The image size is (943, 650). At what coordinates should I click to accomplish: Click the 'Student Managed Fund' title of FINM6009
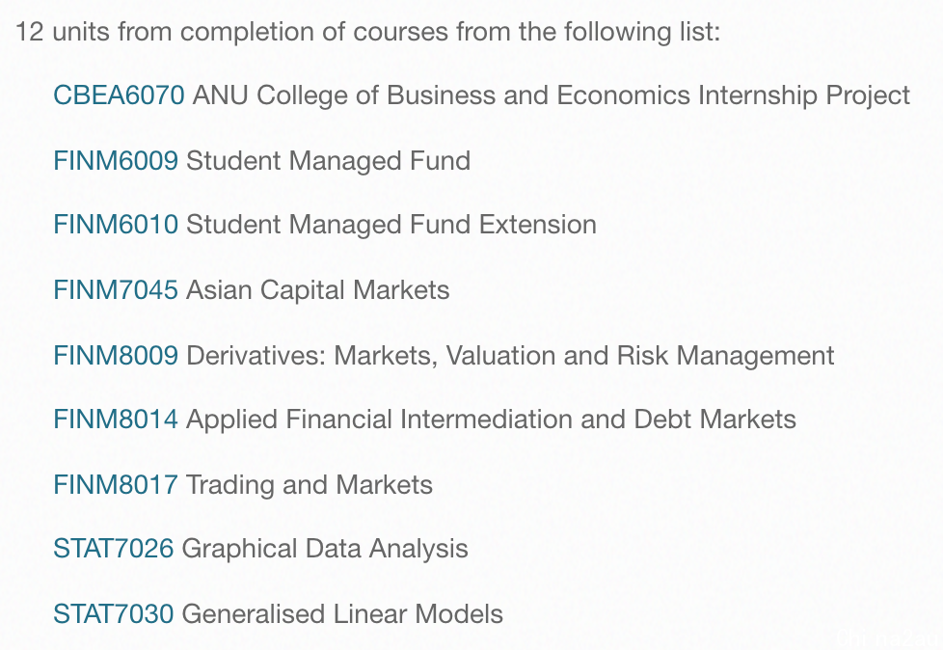click(329, 161)
